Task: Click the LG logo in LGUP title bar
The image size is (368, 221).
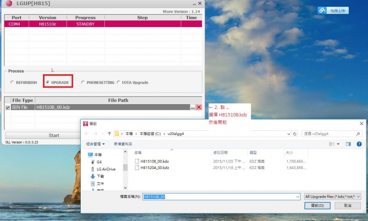Action: 9,4
